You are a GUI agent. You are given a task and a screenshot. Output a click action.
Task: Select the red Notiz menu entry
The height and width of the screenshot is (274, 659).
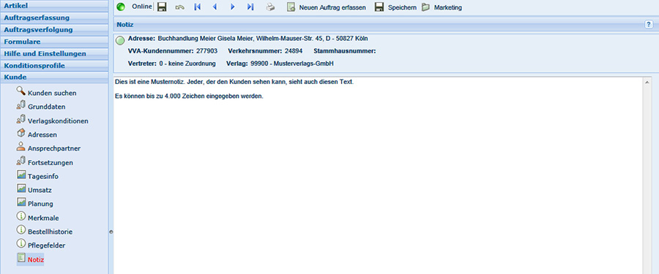click(x=36, y=260)
